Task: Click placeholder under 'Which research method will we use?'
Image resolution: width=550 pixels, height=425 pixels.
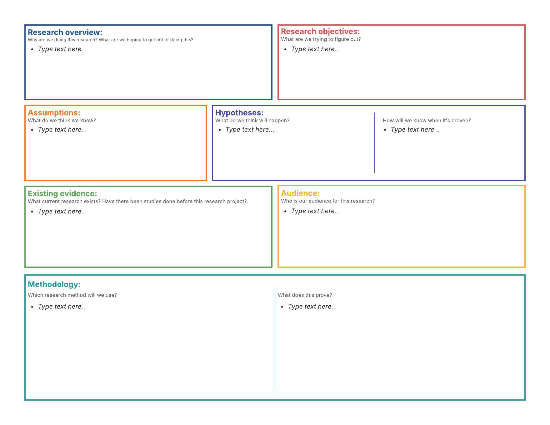Action: tap(62, 306)
